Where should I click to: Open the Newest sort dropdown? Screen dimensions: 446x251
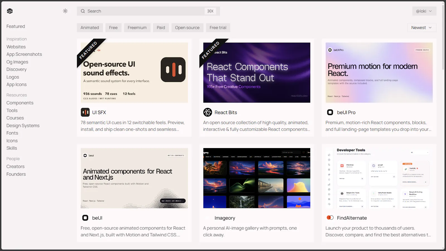(422, 28)
